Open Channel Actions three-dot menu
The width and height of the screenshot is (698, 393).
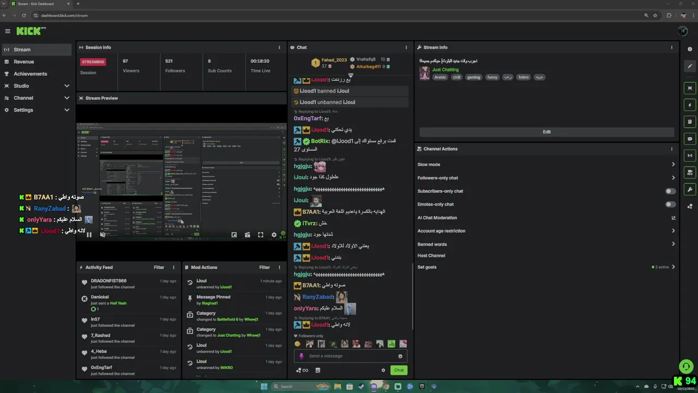tap(671, 149)
